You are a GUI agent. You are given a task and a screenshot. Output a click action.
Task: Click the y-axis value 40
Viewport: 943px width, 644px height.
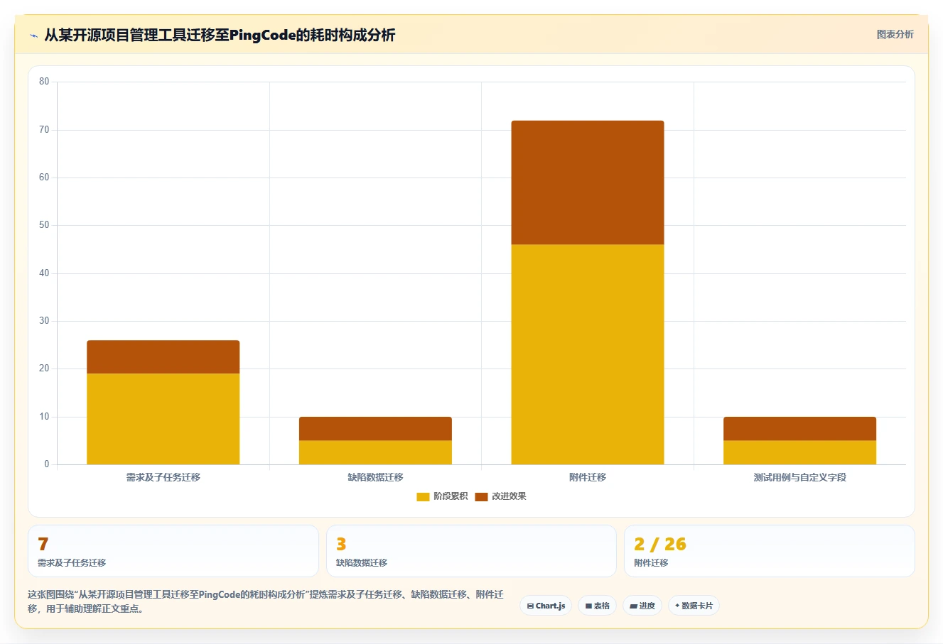click(x=44, y=273)
